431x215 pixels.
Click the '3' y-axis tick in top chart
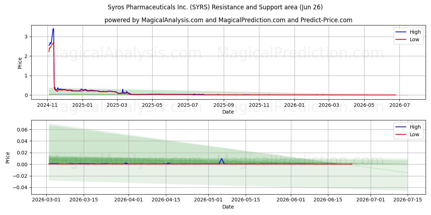click(x=26, y=37)
